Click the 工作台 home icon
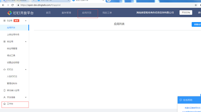 click(x=5, y=104)
